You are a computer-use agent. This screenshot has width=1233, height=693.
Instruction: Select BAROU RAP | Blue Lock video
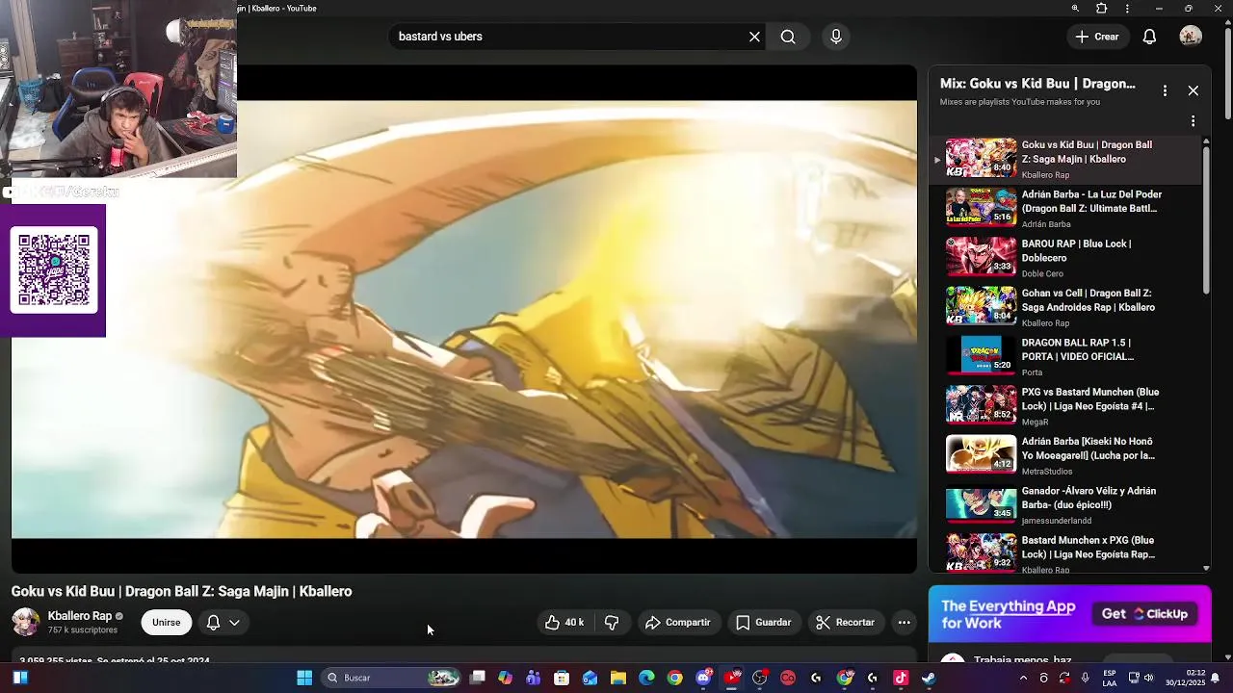pyautogui.click(x=1064, y=257)
